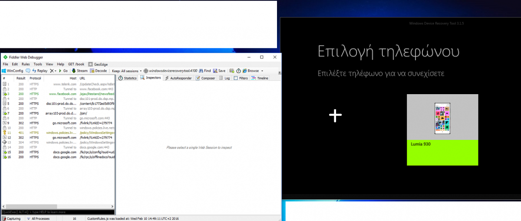The width and height of the screenshot is (521, 221).
Task: Click the # column header in session list
Action: click(x=8, y=78)
